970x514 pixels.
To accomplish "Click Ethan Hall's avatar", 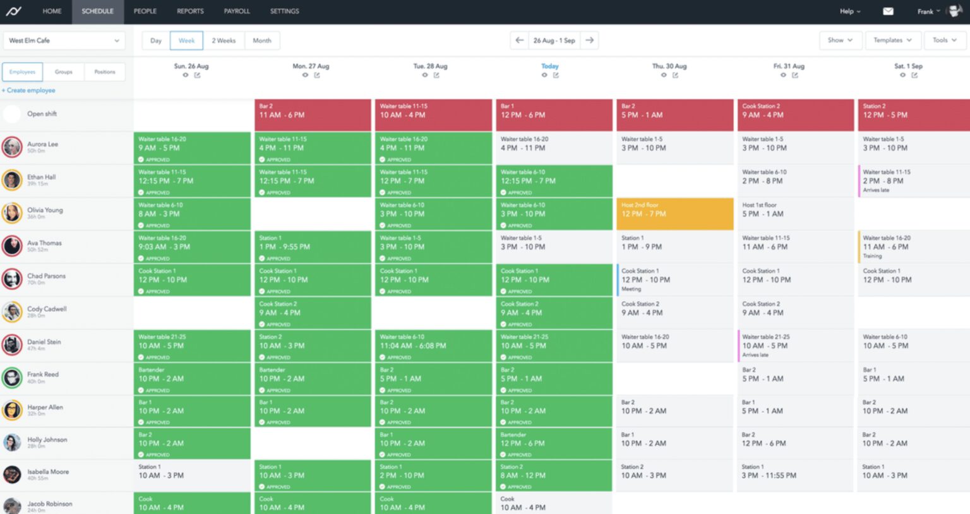I will point(12,180).
